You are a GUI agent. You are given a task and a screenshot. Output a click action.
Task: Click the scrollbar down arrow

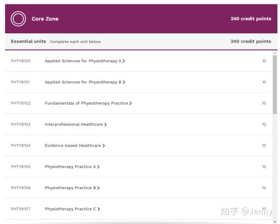coord(275,221)
